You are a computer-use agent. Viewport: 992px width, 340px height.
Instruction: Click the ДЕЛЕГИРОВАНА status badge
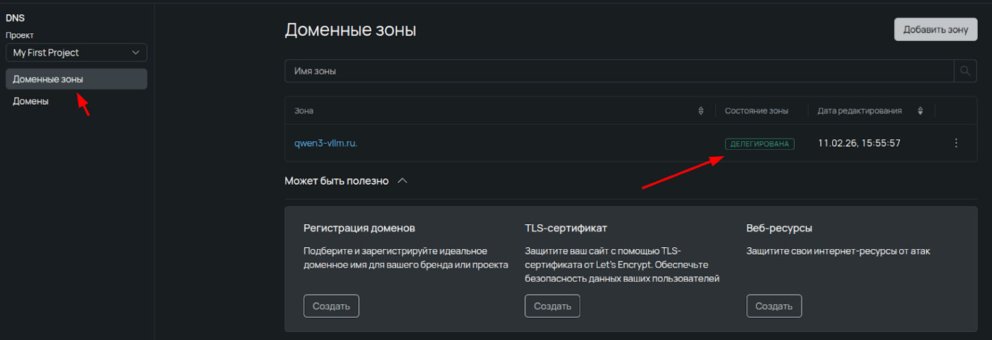pos(760,144)
